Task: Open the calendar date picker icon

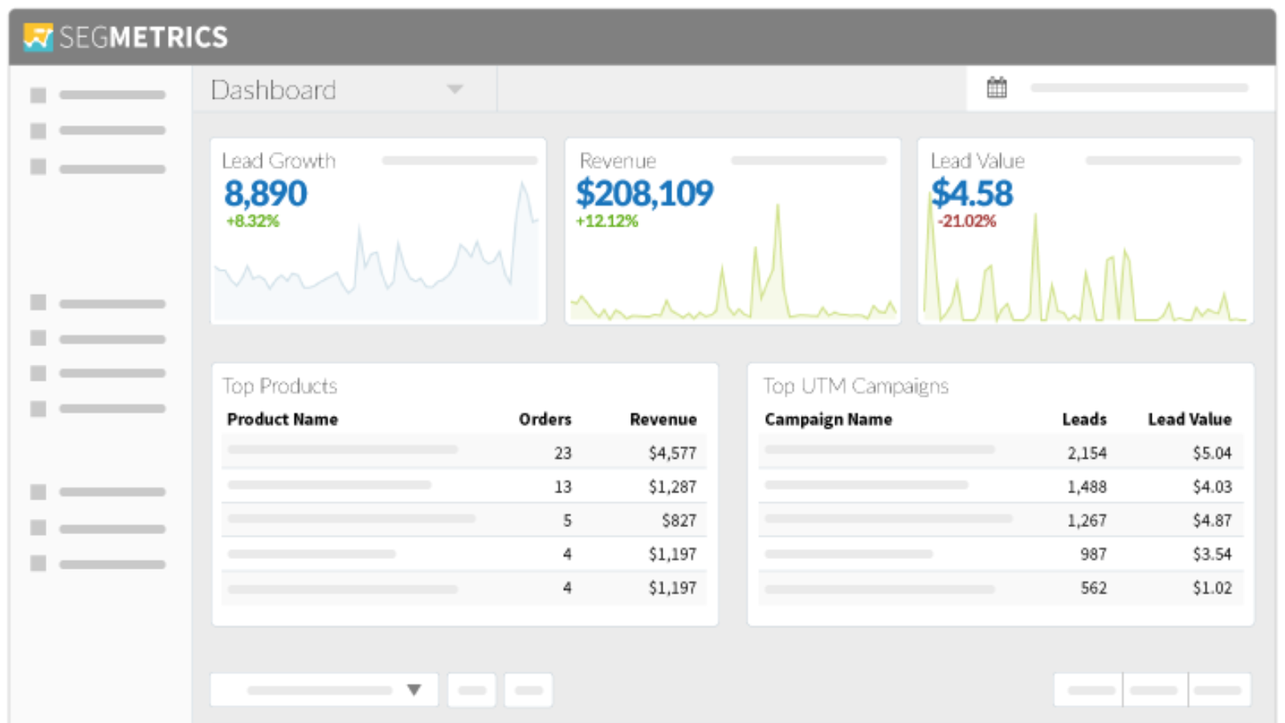Action: 996,86
